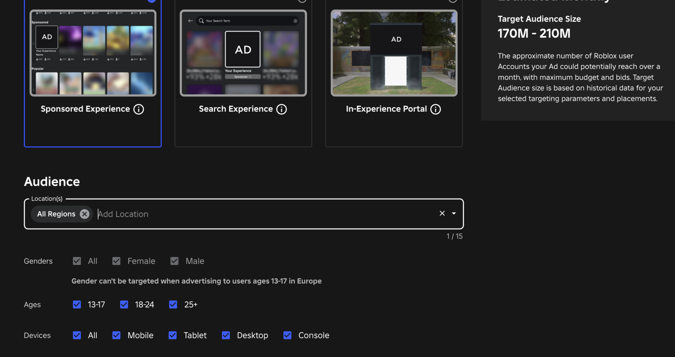
Task: Remove the All Regions location chip
Action: [x=84, y=214]
